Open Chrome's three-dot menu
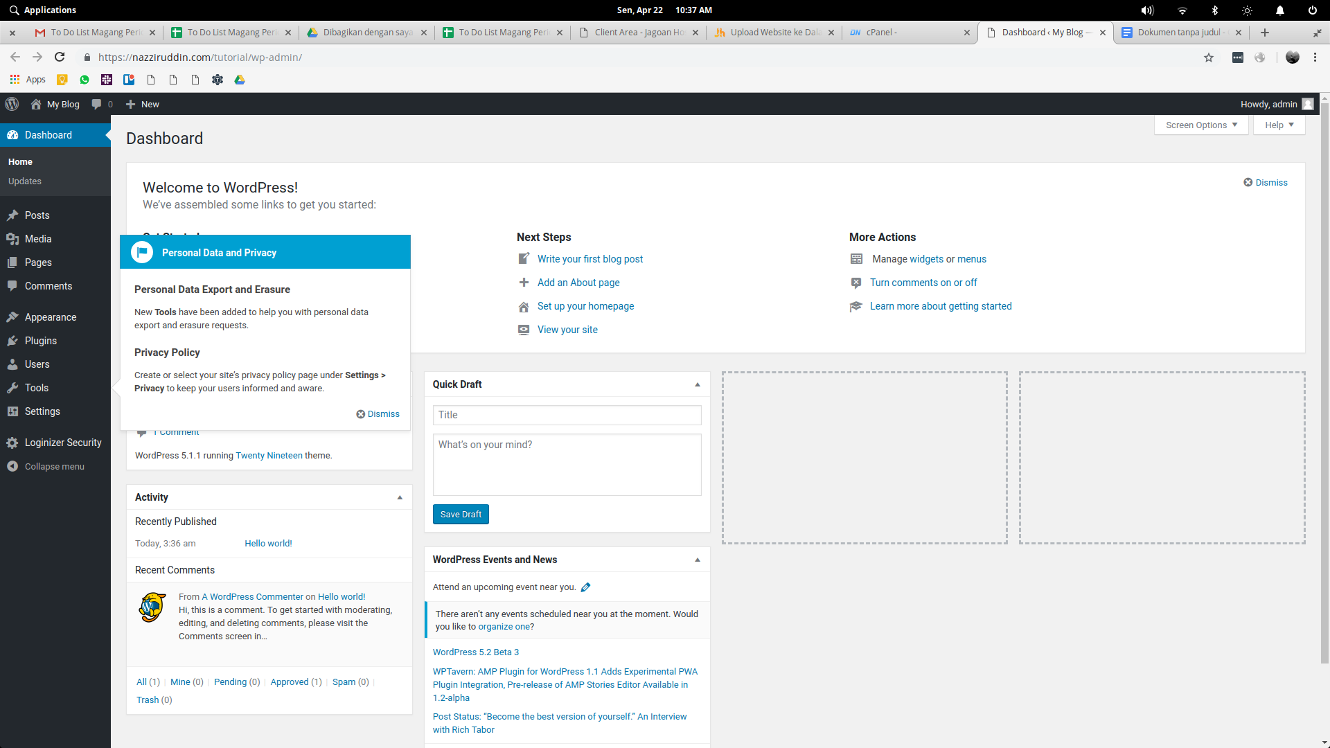 point(1315,57)
